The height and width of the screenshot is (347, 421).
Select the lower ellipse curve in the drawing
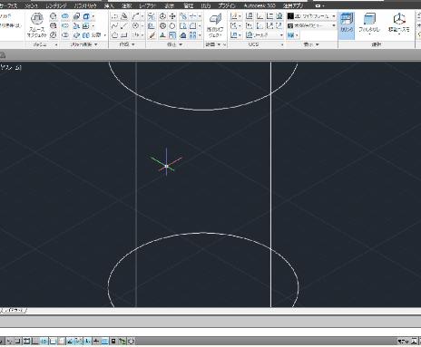(203, 233)
